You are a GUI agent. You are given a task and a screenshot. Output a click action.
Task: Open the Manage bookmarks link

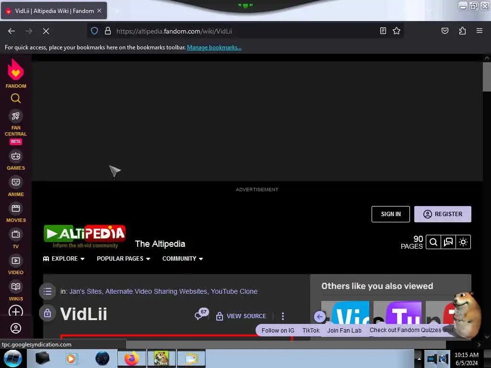coord(214,47)
